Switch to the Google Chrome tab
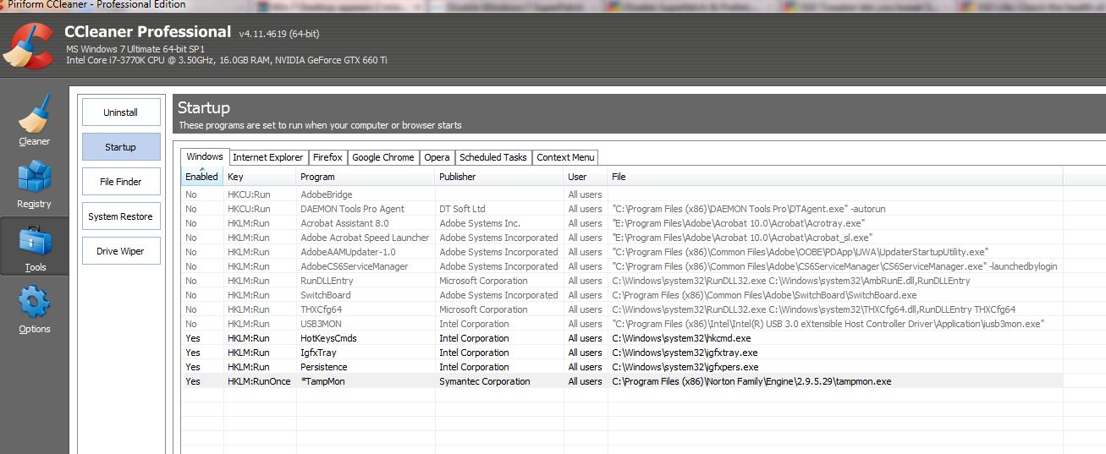The width and height of the screenshot is (1106, 454). click(383, 157)
